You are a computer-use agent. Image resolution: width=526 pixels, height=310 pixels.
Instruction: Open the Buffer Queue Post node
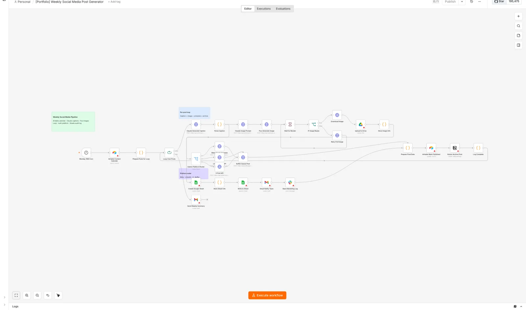click(x=243, y=157)
